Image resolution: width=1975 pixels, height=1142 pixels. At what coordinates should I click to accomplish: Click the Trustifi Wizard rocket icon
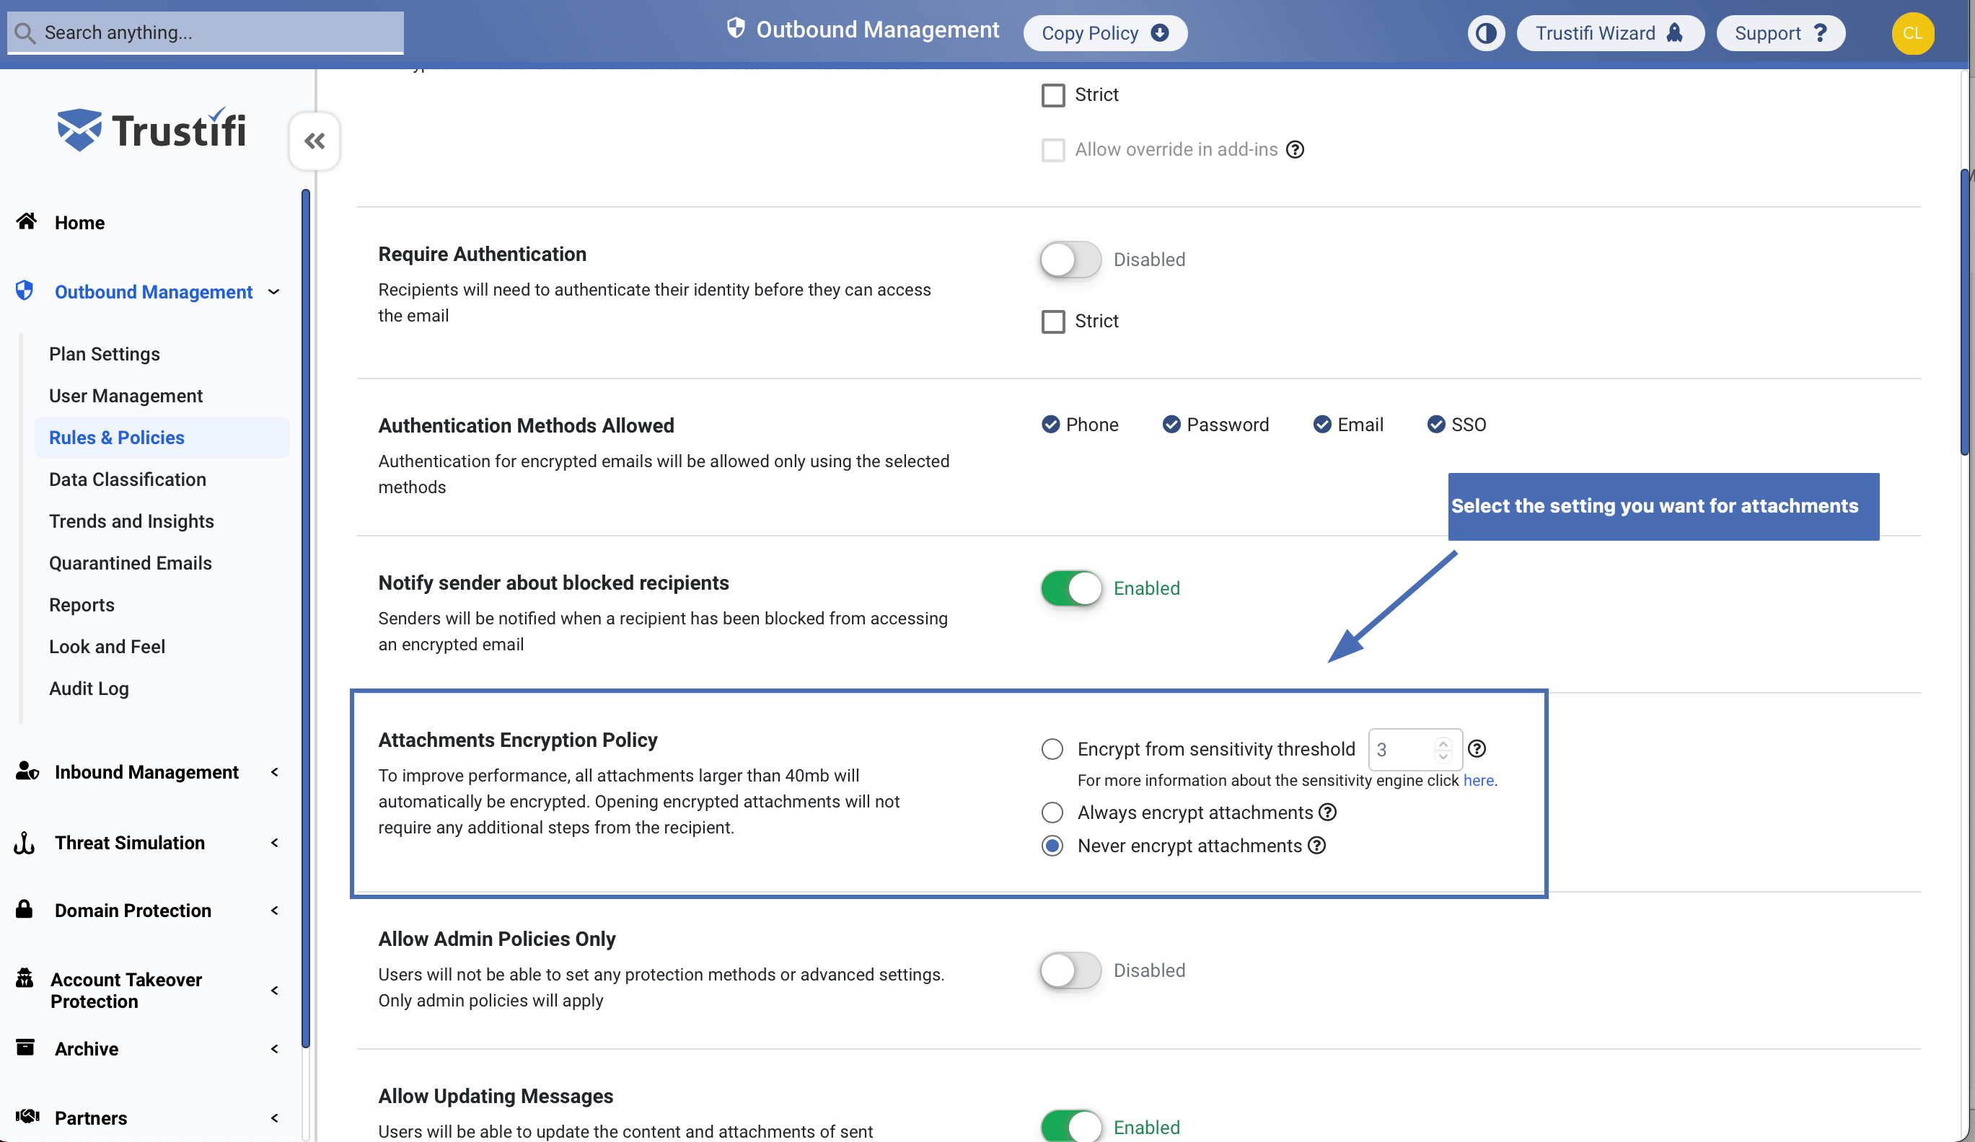[x=1675, y=33]
